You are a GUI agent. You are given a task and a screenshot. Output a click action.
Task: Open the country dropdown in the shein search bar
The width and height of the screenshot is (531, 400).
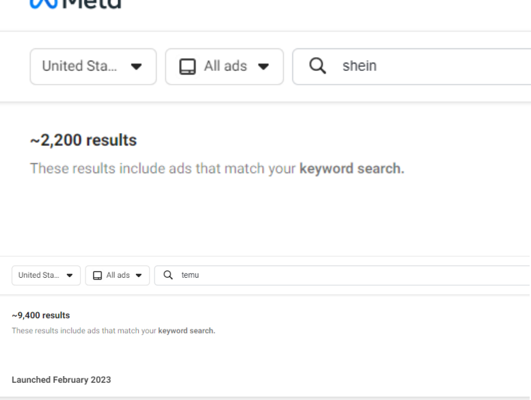point(93,66)
